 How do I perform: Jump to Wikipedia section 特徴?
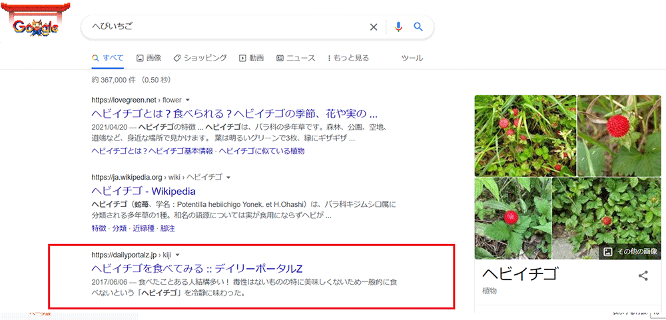98,228
